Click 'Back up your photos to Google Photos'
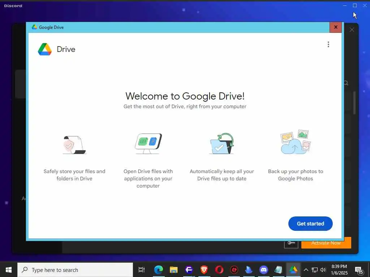370x277 pixels. pyautogui.click(x=296, y=175)
